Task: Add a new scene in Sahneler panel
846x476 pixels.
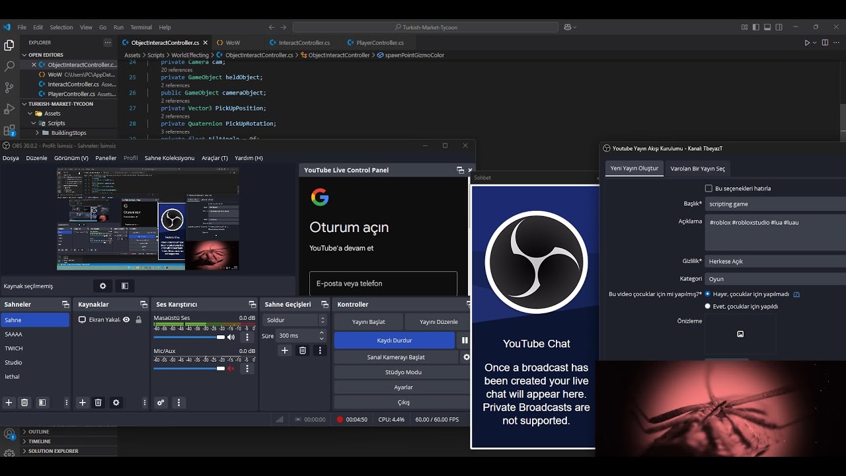Action: coord(9,403)
